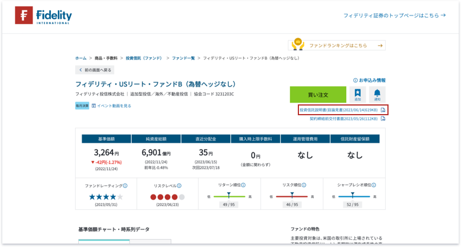Click 前の画面へ戻る back button

95,70
